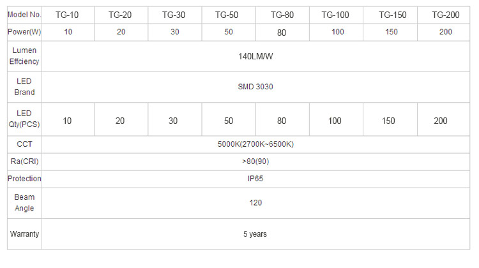Select the >80(90) Ra(CRI) value
The width and height of the screenshot is (479, 268).
pos(255,161)
